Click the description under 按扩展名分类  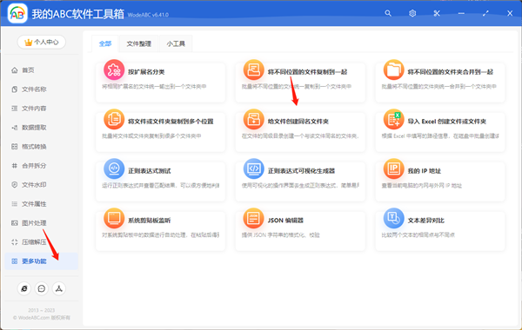(154, 86)
